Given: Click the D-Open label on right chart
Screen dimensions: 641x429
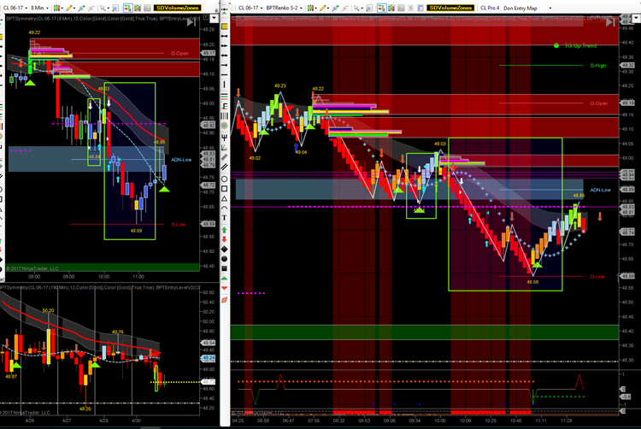Looking at the screenshot, I should [599, 103].
